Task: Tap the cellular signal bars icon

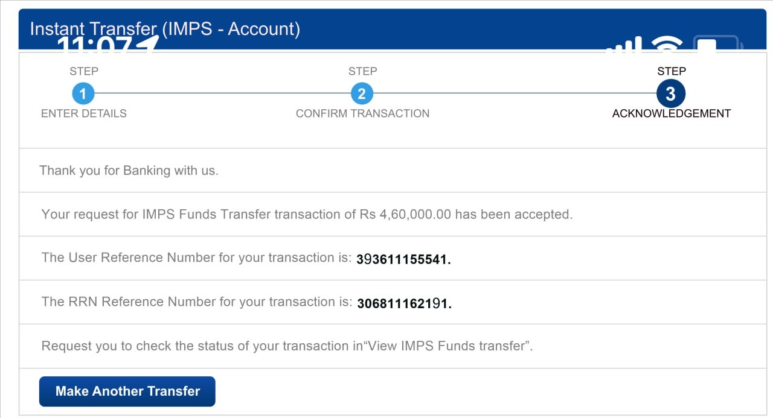Action: click(x=623, y=46)
